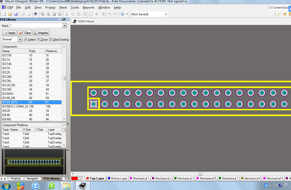Click the Undo icon
The image size is (291, 190).
109,14
